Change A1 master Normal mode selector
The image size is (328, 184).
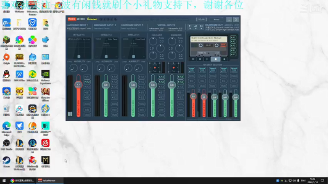click(x=191, y=70)
